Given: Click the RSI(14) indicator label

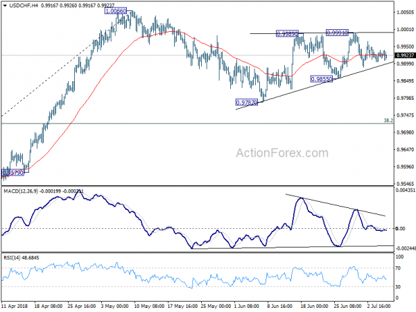Looking at the screenshot, I should [12, 258].
